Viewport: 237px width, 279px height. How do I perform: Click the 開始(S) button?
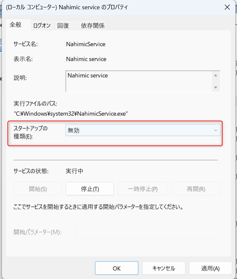click(x=38, y=189)
